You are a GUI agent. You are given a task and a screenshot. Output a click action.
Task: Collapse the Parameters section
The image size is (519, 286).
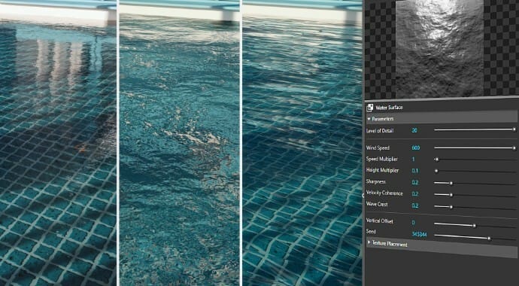tap(369, 118)
